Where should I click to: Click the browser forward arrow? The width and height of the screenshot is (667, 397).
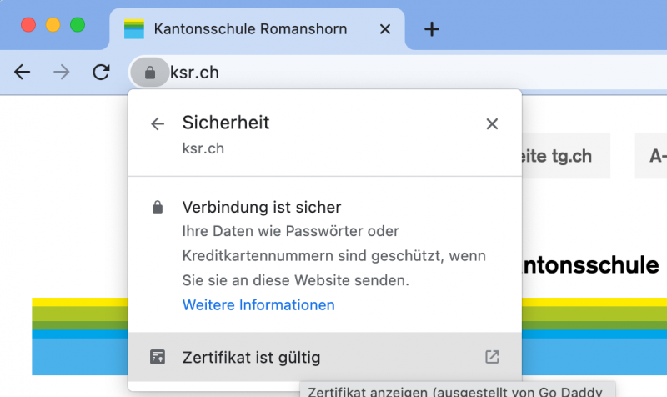coord(62,73)
